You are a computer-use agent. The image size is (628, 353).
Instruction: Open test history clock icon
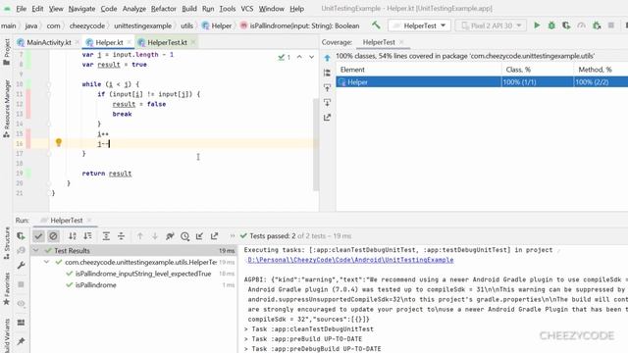184,236
